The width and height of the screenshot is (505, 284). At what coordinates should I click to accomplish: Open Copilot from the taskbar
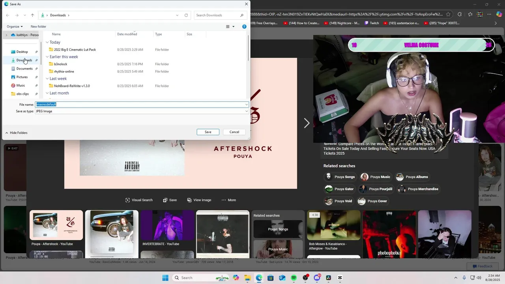coord(236,278)
